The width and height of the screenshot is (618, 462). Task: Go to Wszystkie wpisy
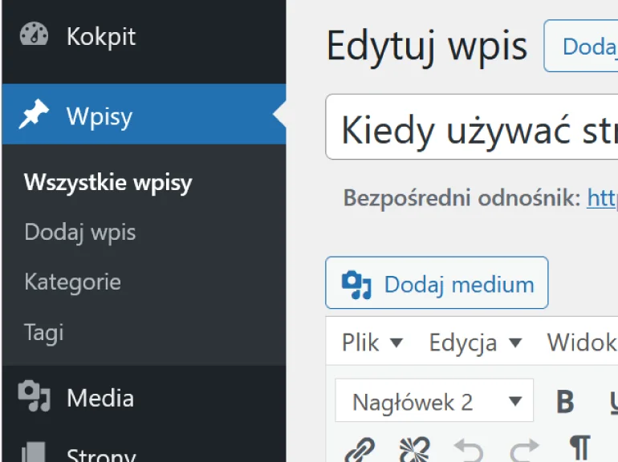point(108,182)
